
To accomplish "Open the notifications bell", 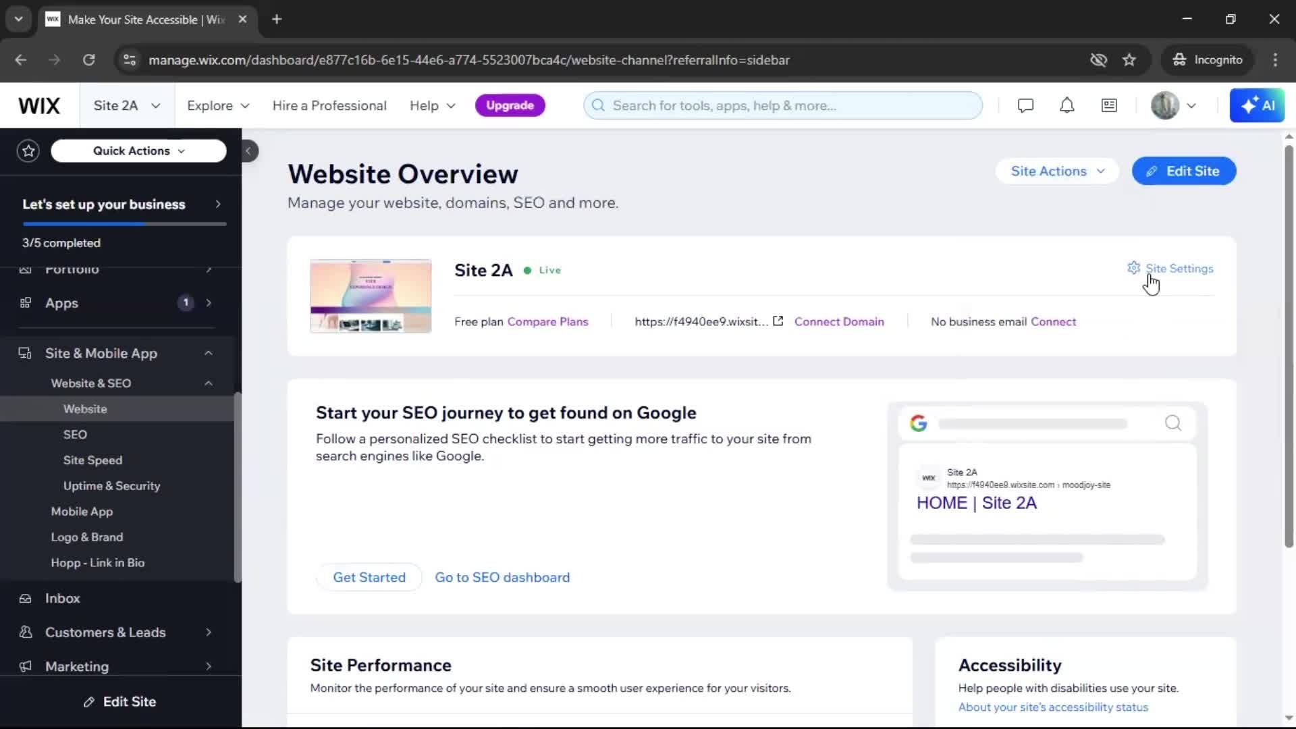I will point(1066,105).
